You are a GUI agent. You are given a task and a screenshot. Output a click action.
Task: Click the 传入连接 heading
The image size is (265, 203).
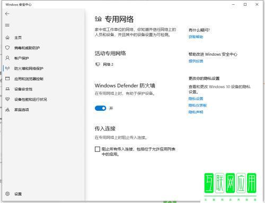pos(105,128)
